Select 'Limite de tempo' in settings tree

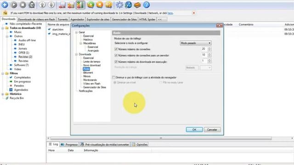[x=92, y=61]
